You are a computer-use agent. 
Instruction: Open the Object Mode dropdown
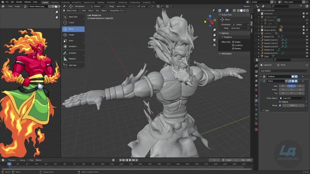(x=69, y=10)
